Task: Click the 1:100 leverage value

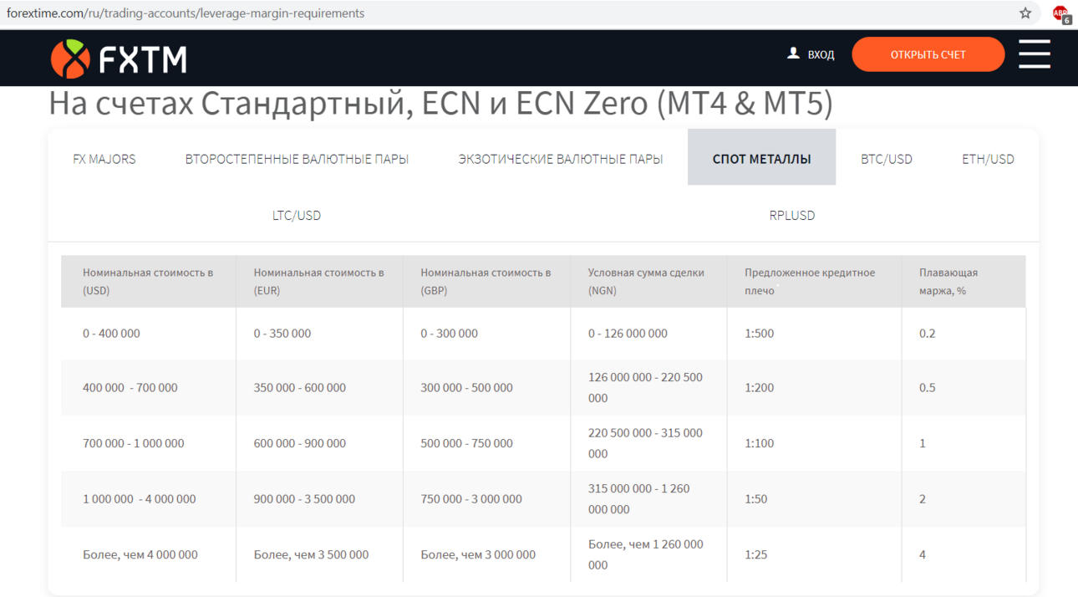Action: click(759, 443)
